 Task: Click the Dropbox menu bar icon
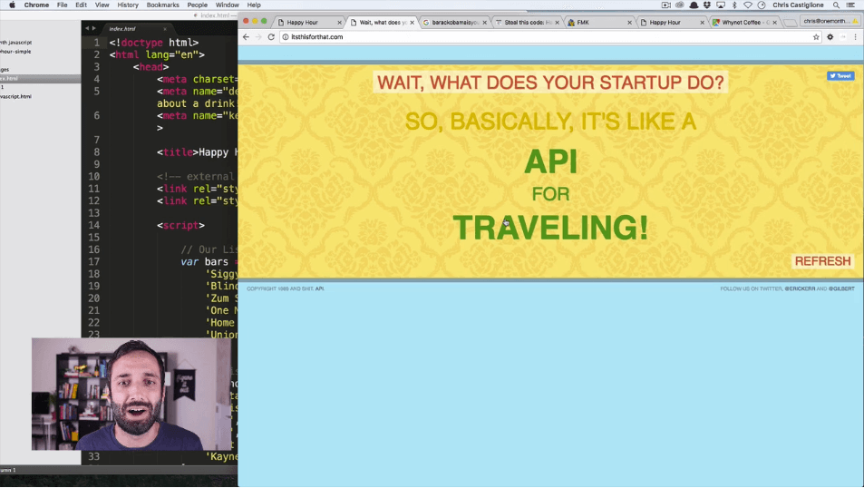pos(707,5)
